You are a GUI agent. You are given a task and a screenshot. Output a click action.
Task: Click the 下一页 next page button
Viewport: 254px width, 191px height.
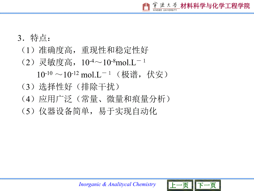pyautogui.click(x=208, y=185)
